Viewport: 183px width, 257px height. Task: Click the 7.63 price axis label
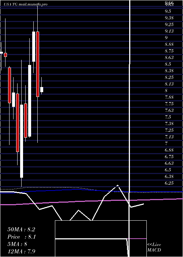[169, 110]
